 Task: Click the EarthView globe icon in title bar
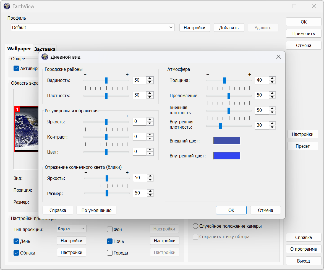coord(7,6)
